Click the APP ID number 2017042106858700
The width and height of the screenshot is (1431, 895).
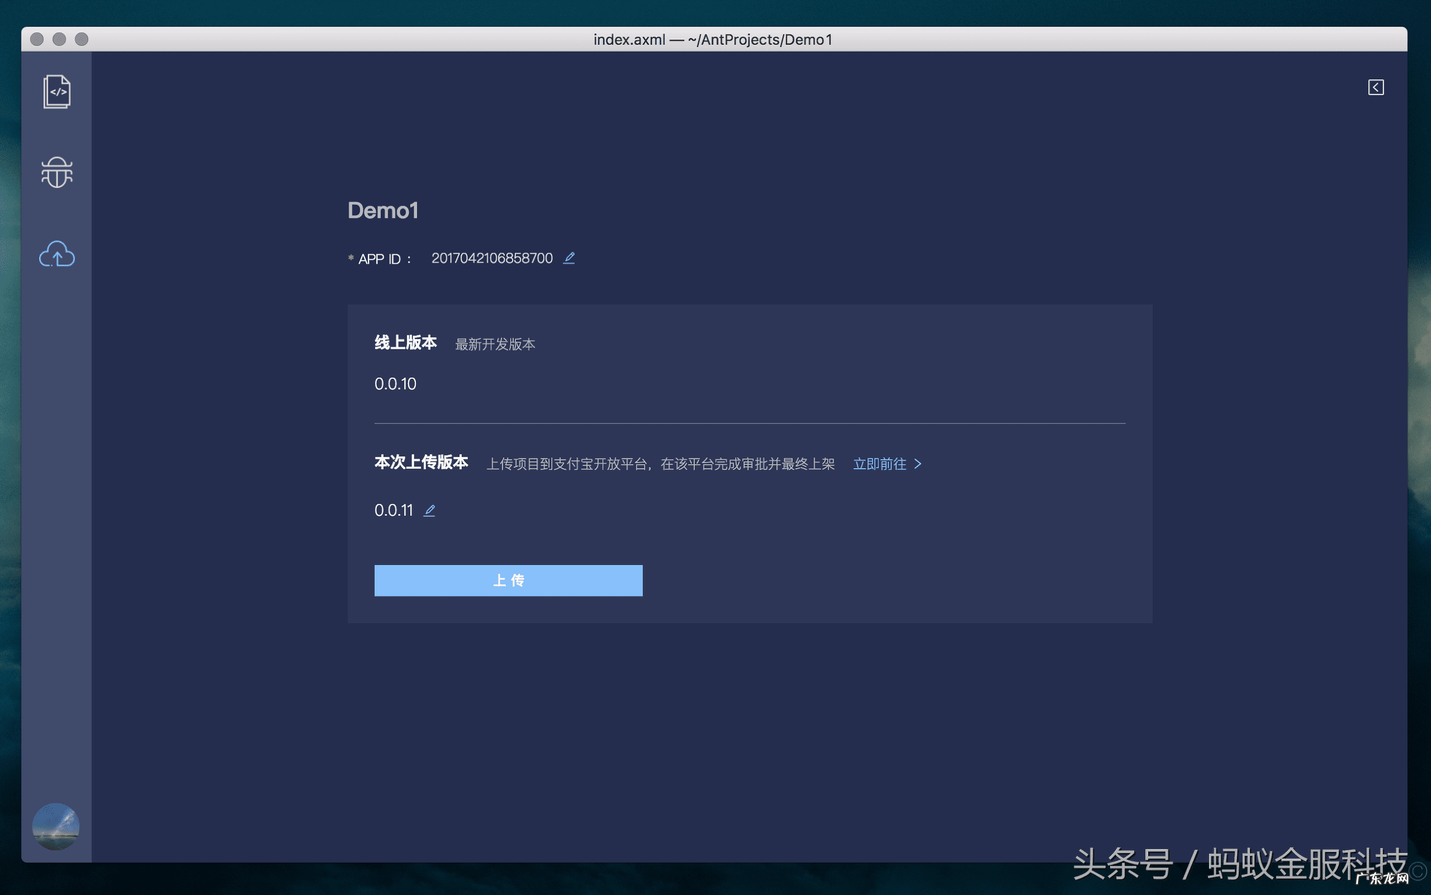(492, 258)
